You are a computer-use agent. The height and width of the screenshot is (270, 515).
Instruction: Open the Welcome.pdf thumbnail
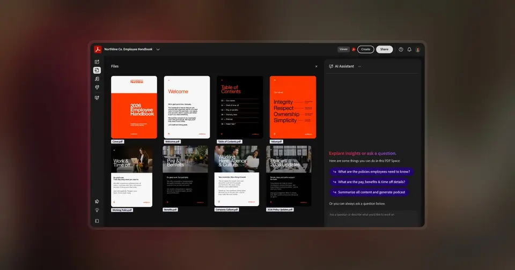[187, 107]
